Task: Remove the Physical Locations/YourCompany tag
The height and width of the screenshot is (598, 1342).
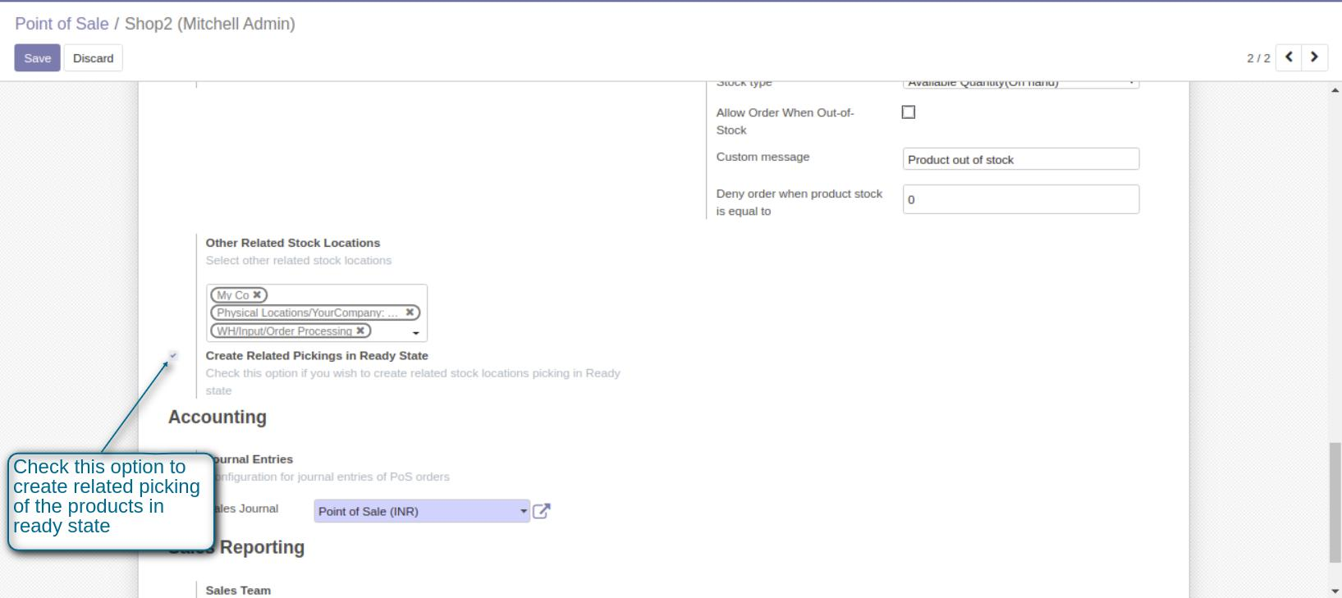Action: 410,313
